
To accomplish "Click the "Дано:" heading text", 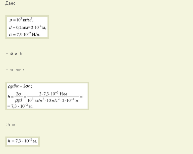I will (x=11, y=3).
